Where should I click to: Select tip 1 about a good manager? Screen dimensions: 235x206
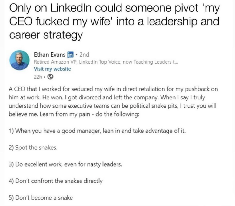point(97,131)
